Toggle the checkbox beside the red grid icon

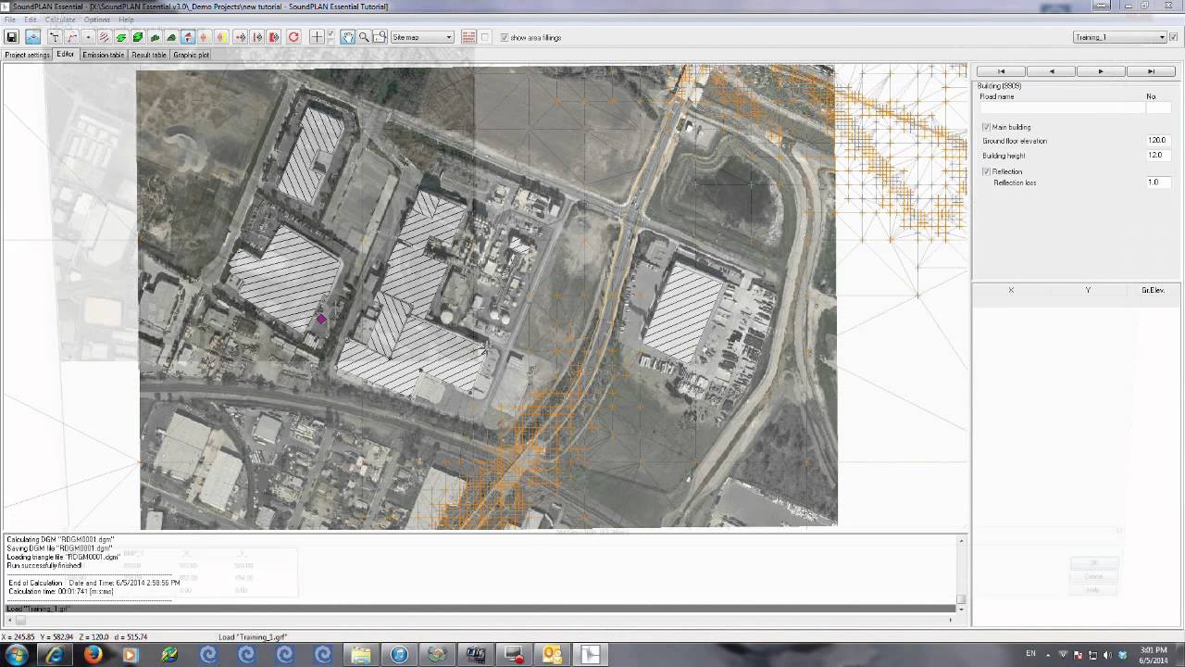click(x=485, y=37)
